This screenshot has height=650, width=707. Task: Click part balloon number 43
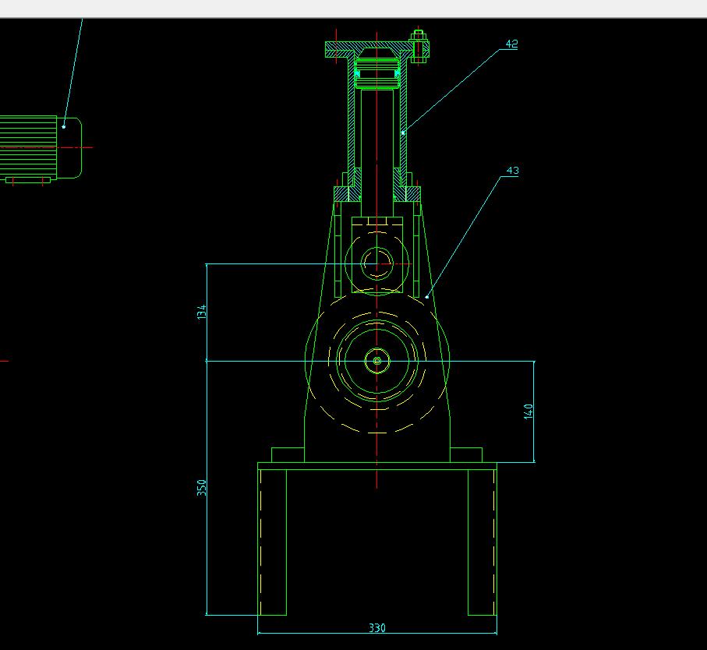[x=513, y=171]
